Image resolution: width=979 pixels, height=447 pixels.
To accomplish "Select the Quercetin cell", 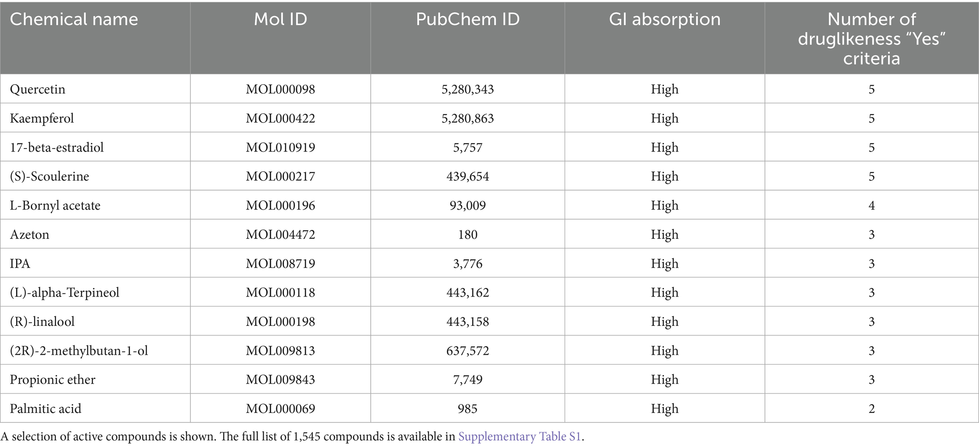I will 38,89.
